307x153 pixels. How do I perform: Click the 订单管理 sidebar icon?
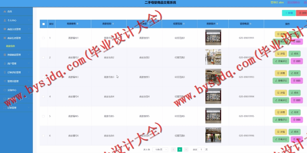click(5, 108)
